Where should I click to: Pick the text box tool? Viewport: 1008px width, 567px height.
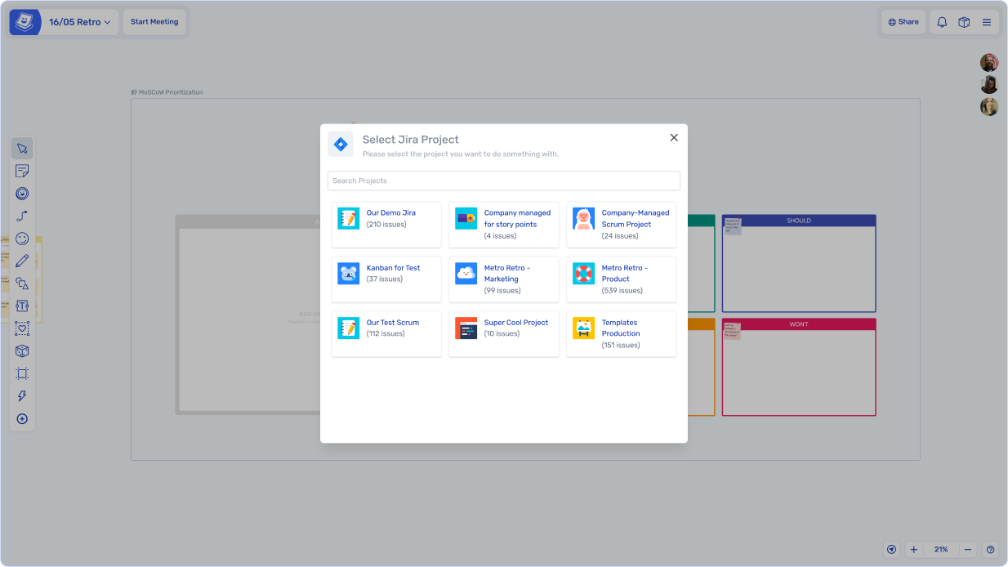[22, 306]
